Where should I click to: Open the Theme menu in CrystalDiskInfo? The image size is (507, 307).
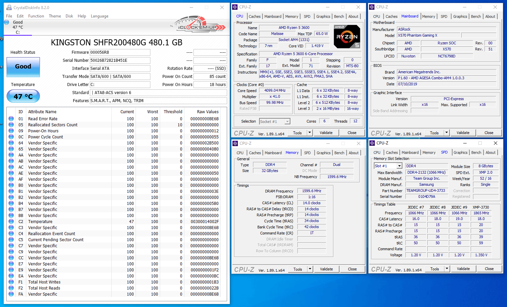55,16
